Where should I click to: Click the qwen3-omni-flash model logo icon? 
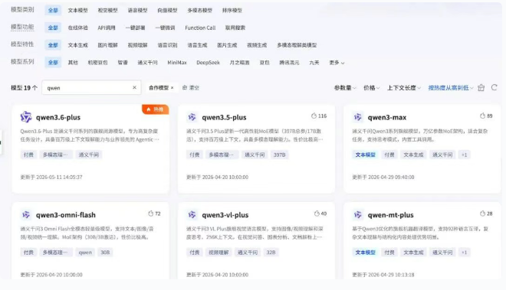tap(26, 214)
